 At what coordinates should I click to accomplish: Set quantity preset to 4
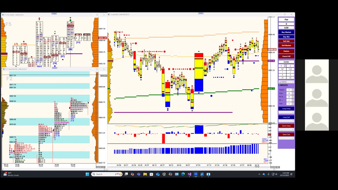pos(282,75)
